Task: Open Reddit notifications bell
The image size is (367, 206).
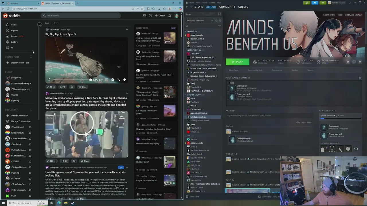Action: tap(170, 16)
